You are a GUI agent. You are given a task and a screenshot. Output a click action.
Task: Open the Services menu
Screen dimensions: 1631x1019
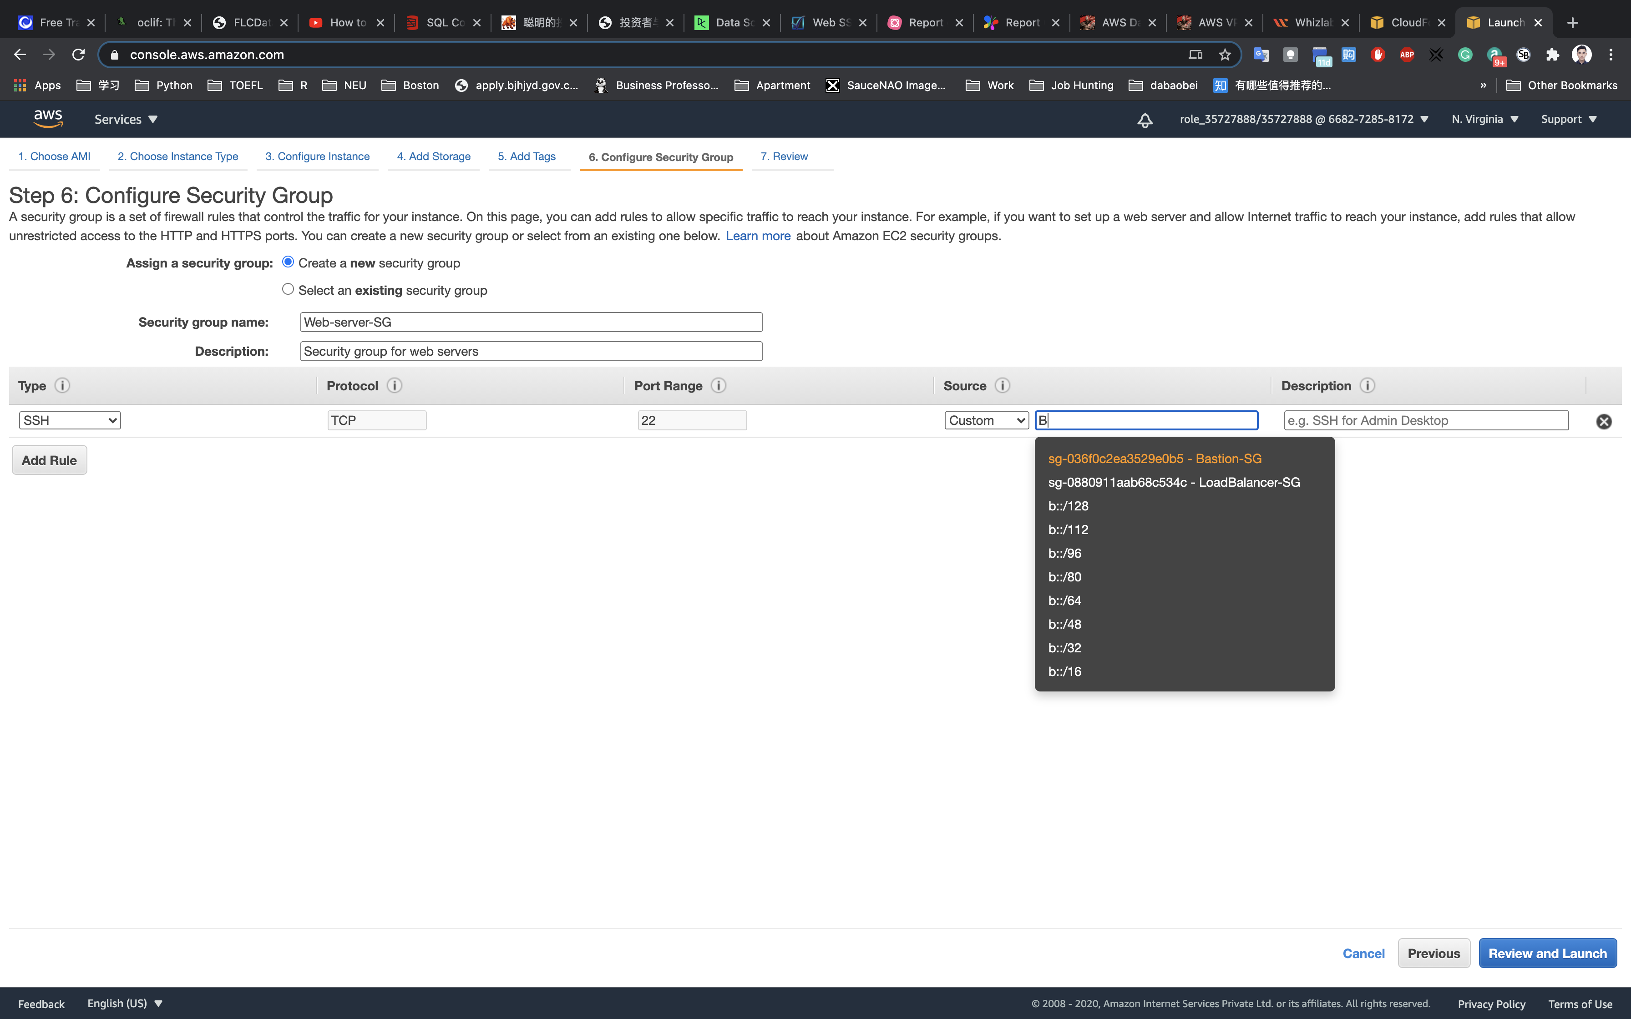coord(125,119)
